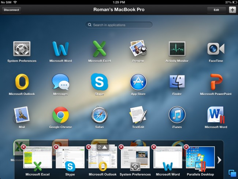Close the running Skype window
Viewport: 238px width, 179px height.
tap(56, 147)
